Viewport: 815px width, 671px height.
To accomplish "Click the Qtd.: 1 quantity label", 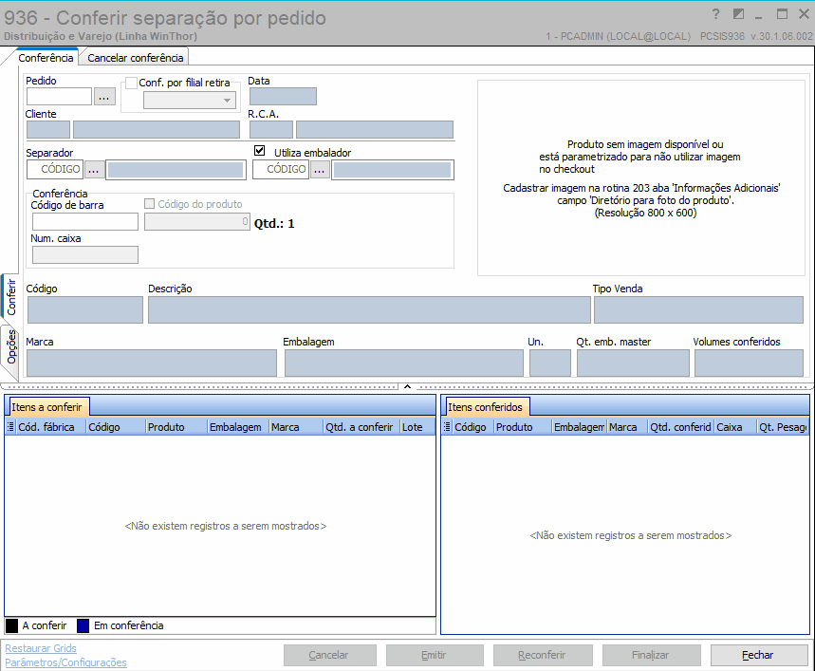I will [274, 223].
